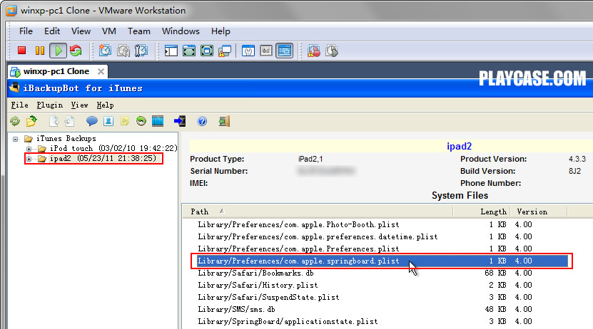593x329 pixels.
Task: Select Library/Safari/SuspendState.plist row
Action: point(382,297)
